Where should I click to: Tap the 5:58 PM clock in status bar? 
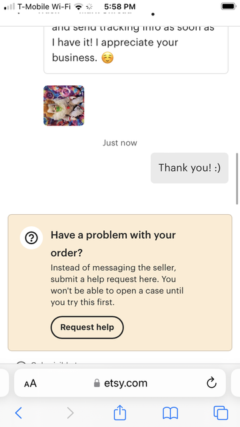120,6
